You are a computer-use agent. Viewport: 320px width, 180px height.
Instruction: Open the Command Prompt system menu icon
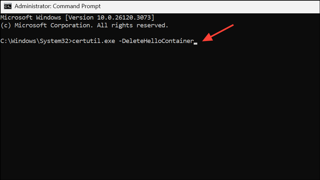click(x=8, y=6)
